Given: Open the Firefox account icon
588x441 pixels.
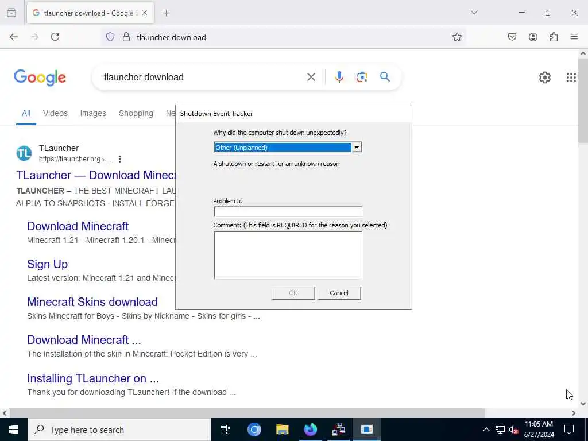Looking at the screenshot, I should (533, 37).
